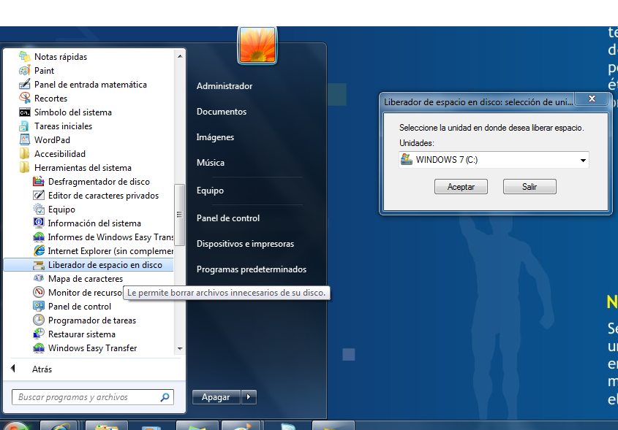
Task: Click Aceptar in disk cleanup dialog
Action: (x=461, y=186)
